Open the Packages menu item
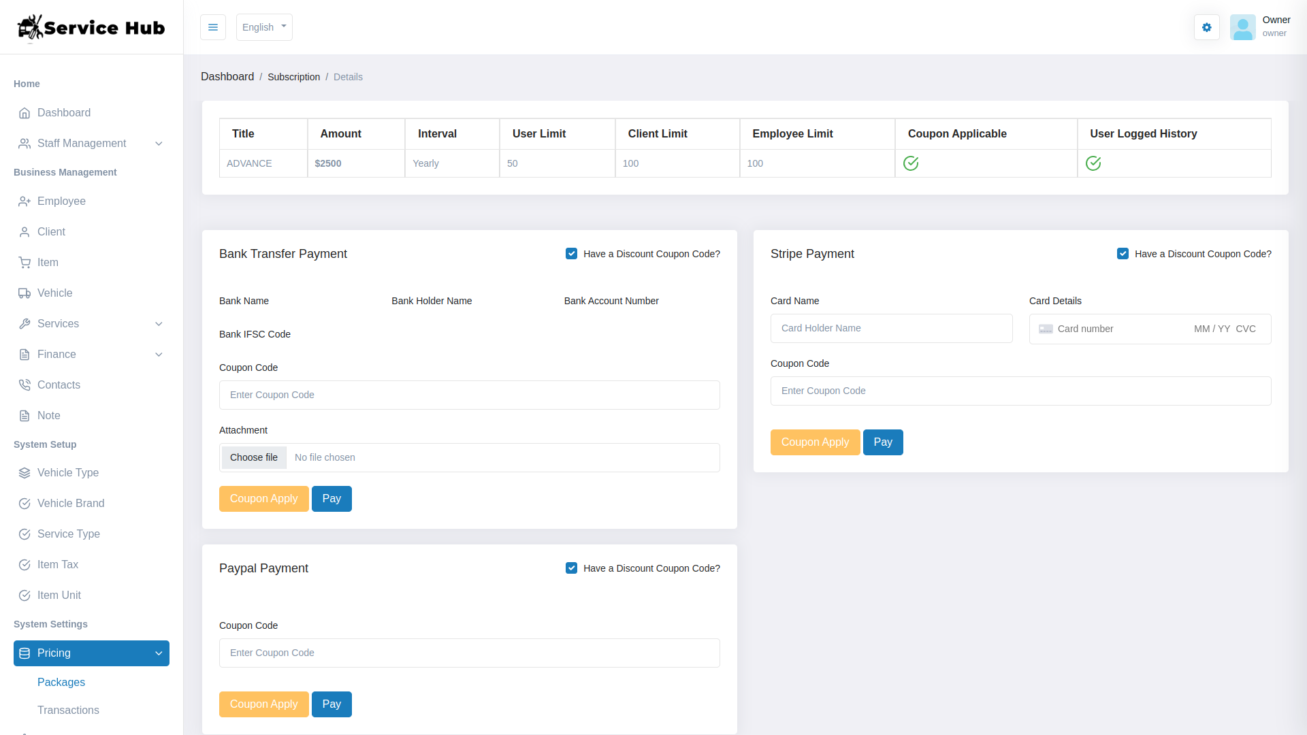1307x735 pixels. pos(61,682)
